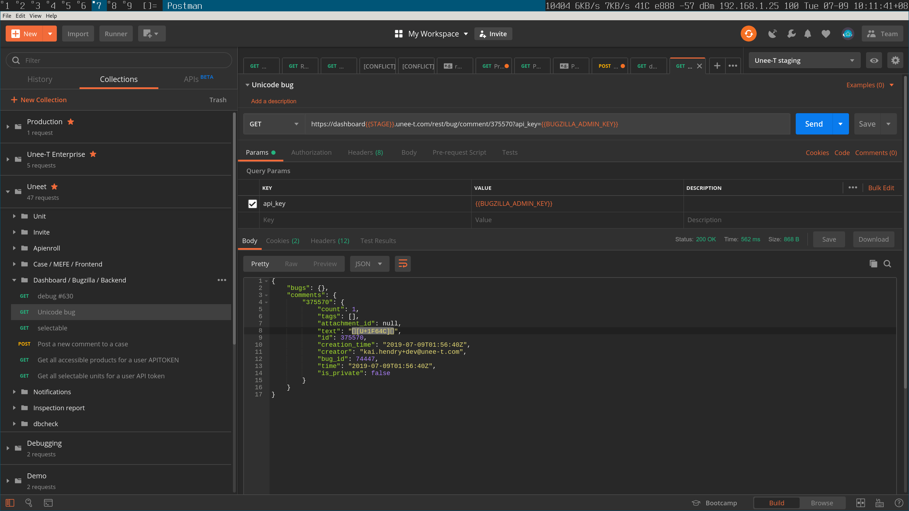Open the request Headers (8) tab
This screenshot has height=511, width=909.
coord(365,152)
